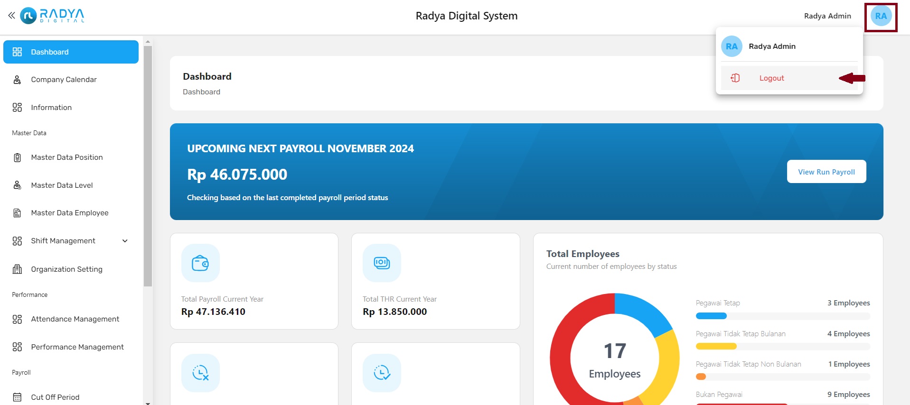Collapse sidebar with double chevron icon
Screen dimensions: 910x405
point(11,16)
